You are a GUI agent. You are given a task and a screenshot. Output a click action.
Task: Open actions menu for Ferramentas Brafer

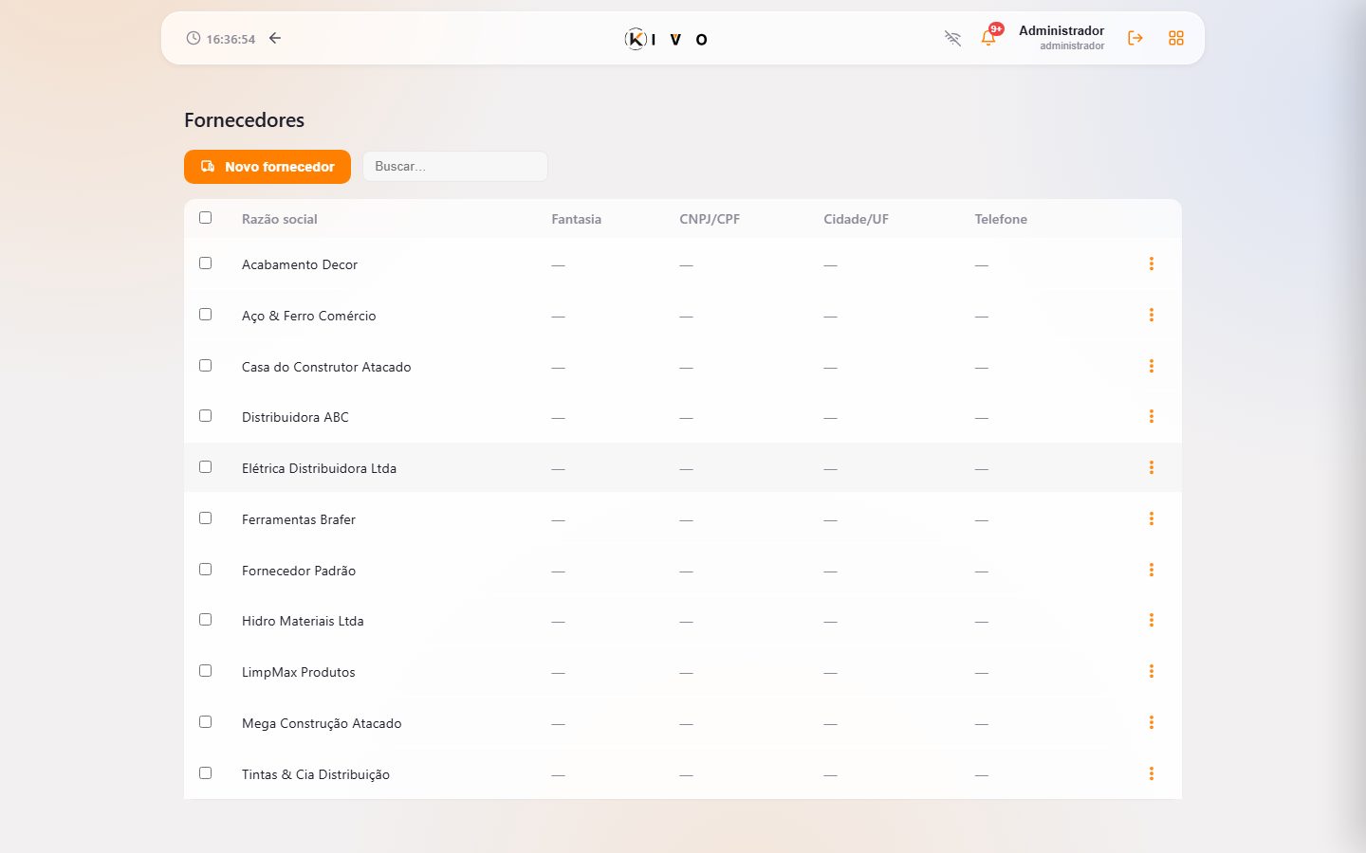pyautogui.click(x=1152, y=518)
